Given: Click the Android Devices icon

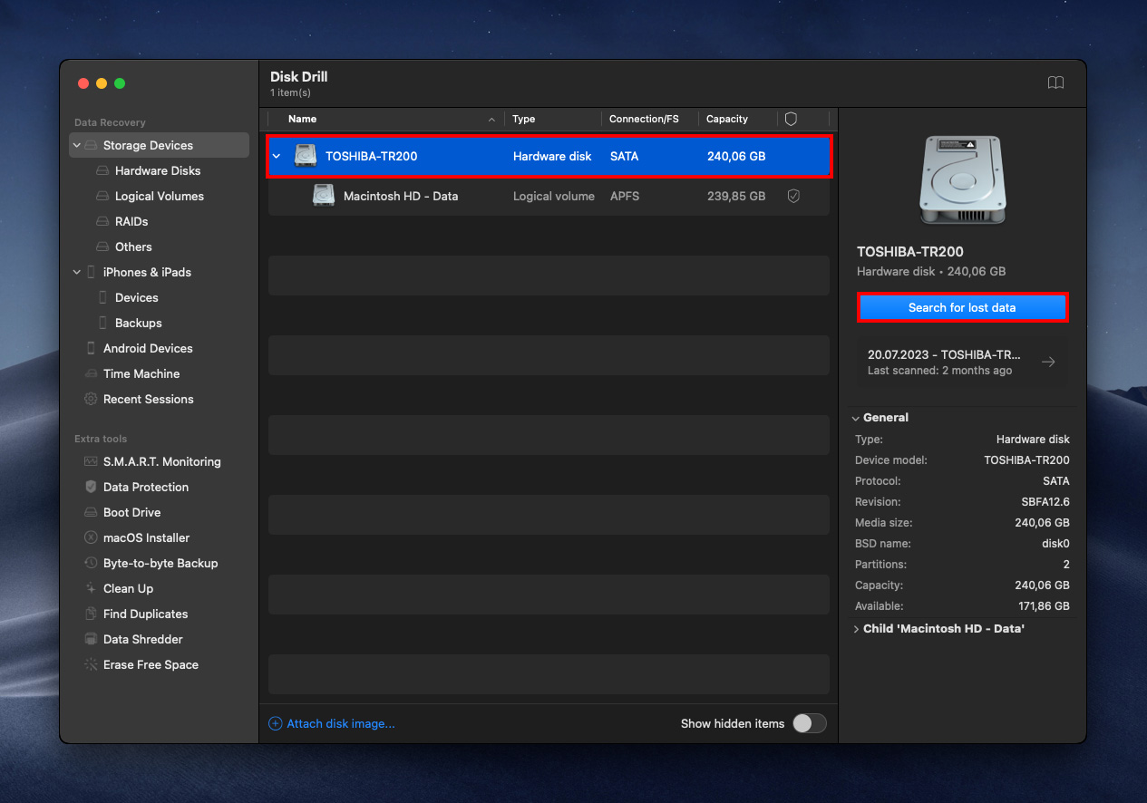Looking at the screenshot, I should click(x=91, y=348).
